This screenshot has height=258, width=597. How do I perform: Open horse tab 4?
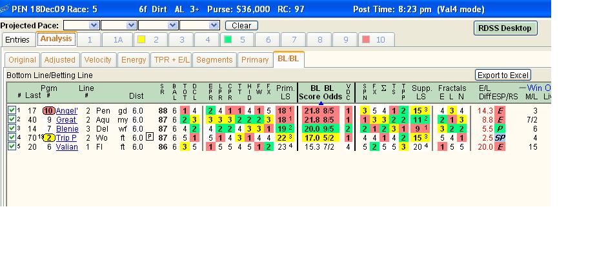(208, 39)
